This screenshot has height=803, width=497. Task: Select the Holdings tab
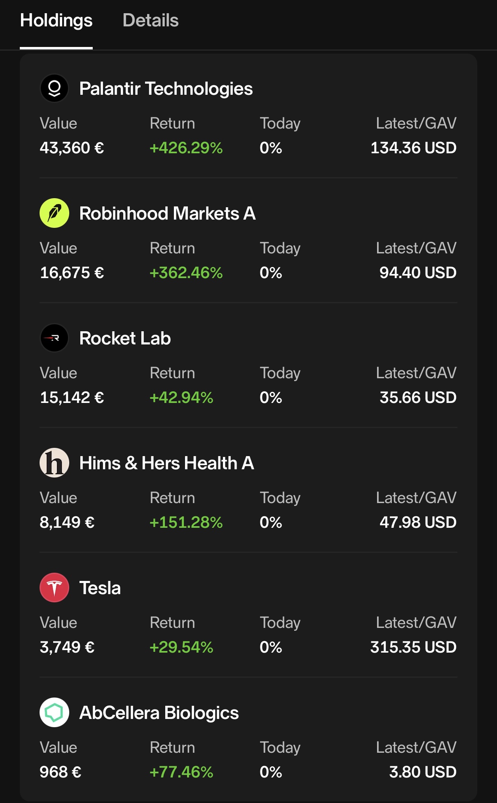click(x=56, y=21)
